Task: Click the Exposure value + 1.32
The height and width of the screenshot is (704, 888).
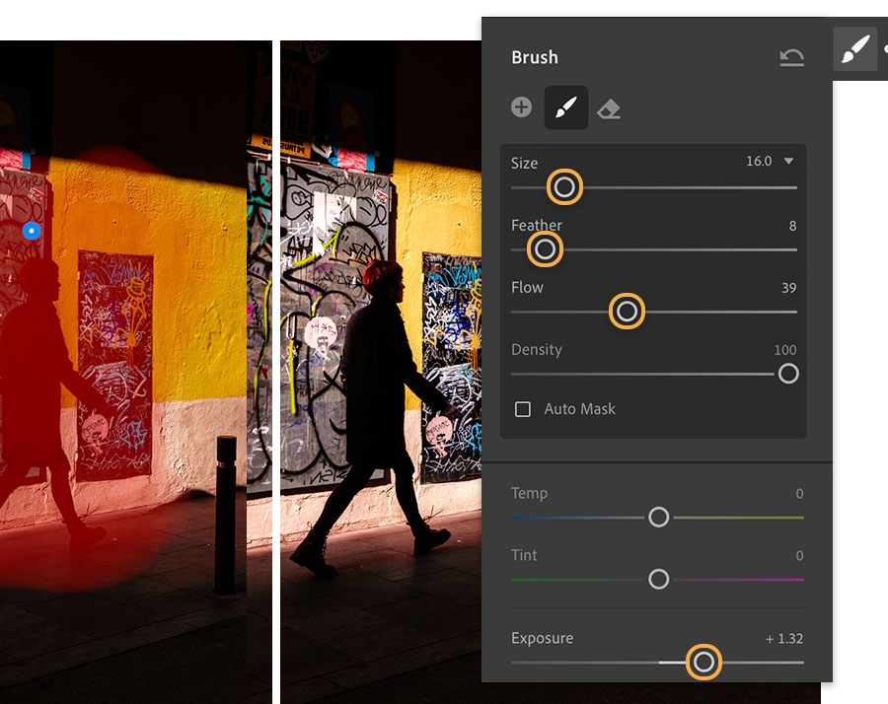Action: pyautogui.click(x=784, y=639)
